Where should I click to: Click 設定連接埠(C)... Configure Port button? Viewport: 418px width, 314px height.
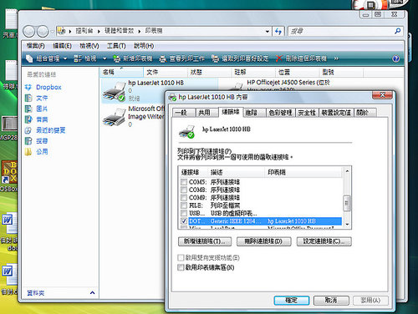pos(324,241)
